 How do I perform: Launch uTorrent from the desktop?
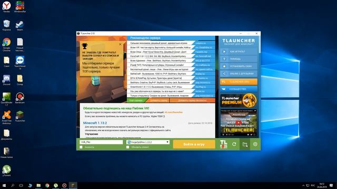point(6,171)
